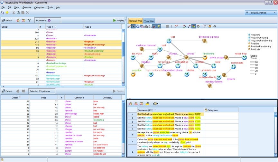The width and height of the screenshot is (278, 162).
Task: Click the Cut scissors icon
Action: click(x=14, y=13)
